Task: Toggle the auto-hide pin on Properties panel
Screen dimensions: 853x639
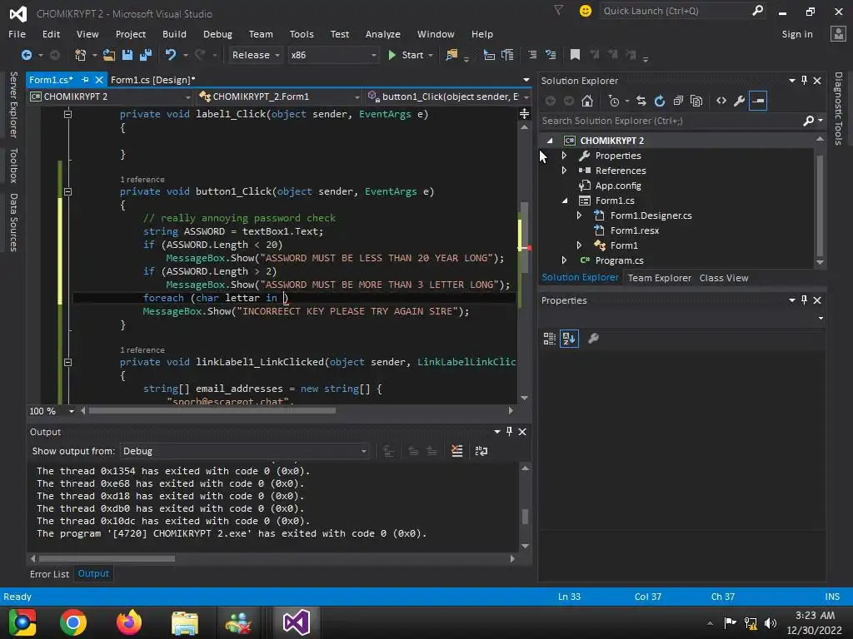Action: [x=804, y=300]
